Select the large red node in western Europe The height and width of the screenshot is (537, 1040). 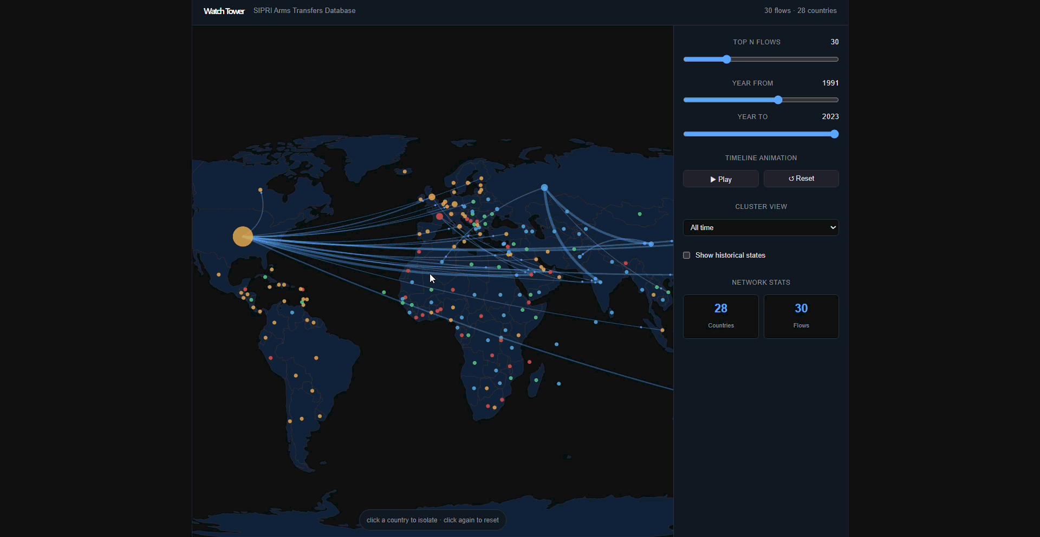(x=439, y=217)
